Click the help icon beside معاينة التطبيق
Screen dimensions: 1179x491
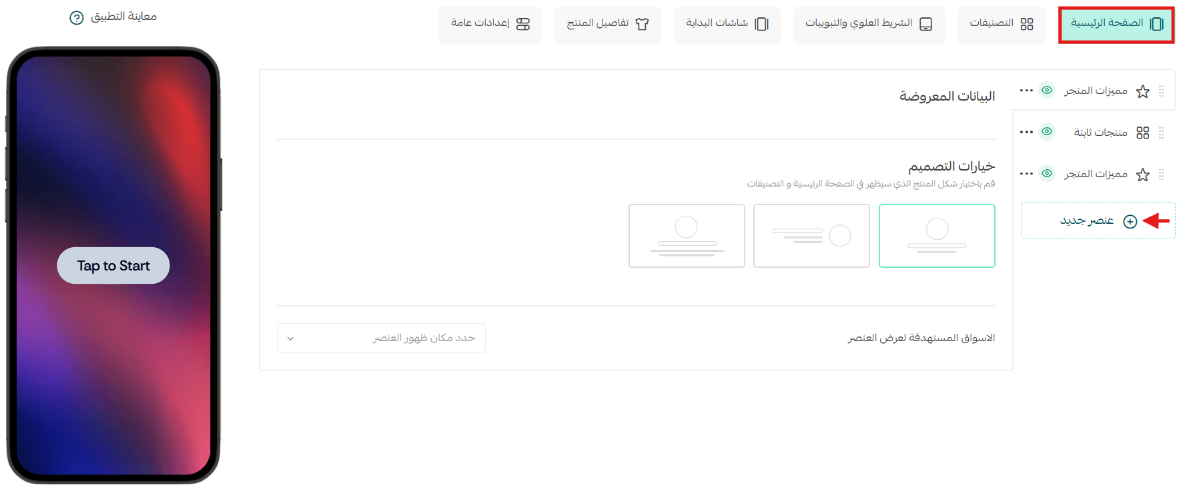[x=77, y=17]
